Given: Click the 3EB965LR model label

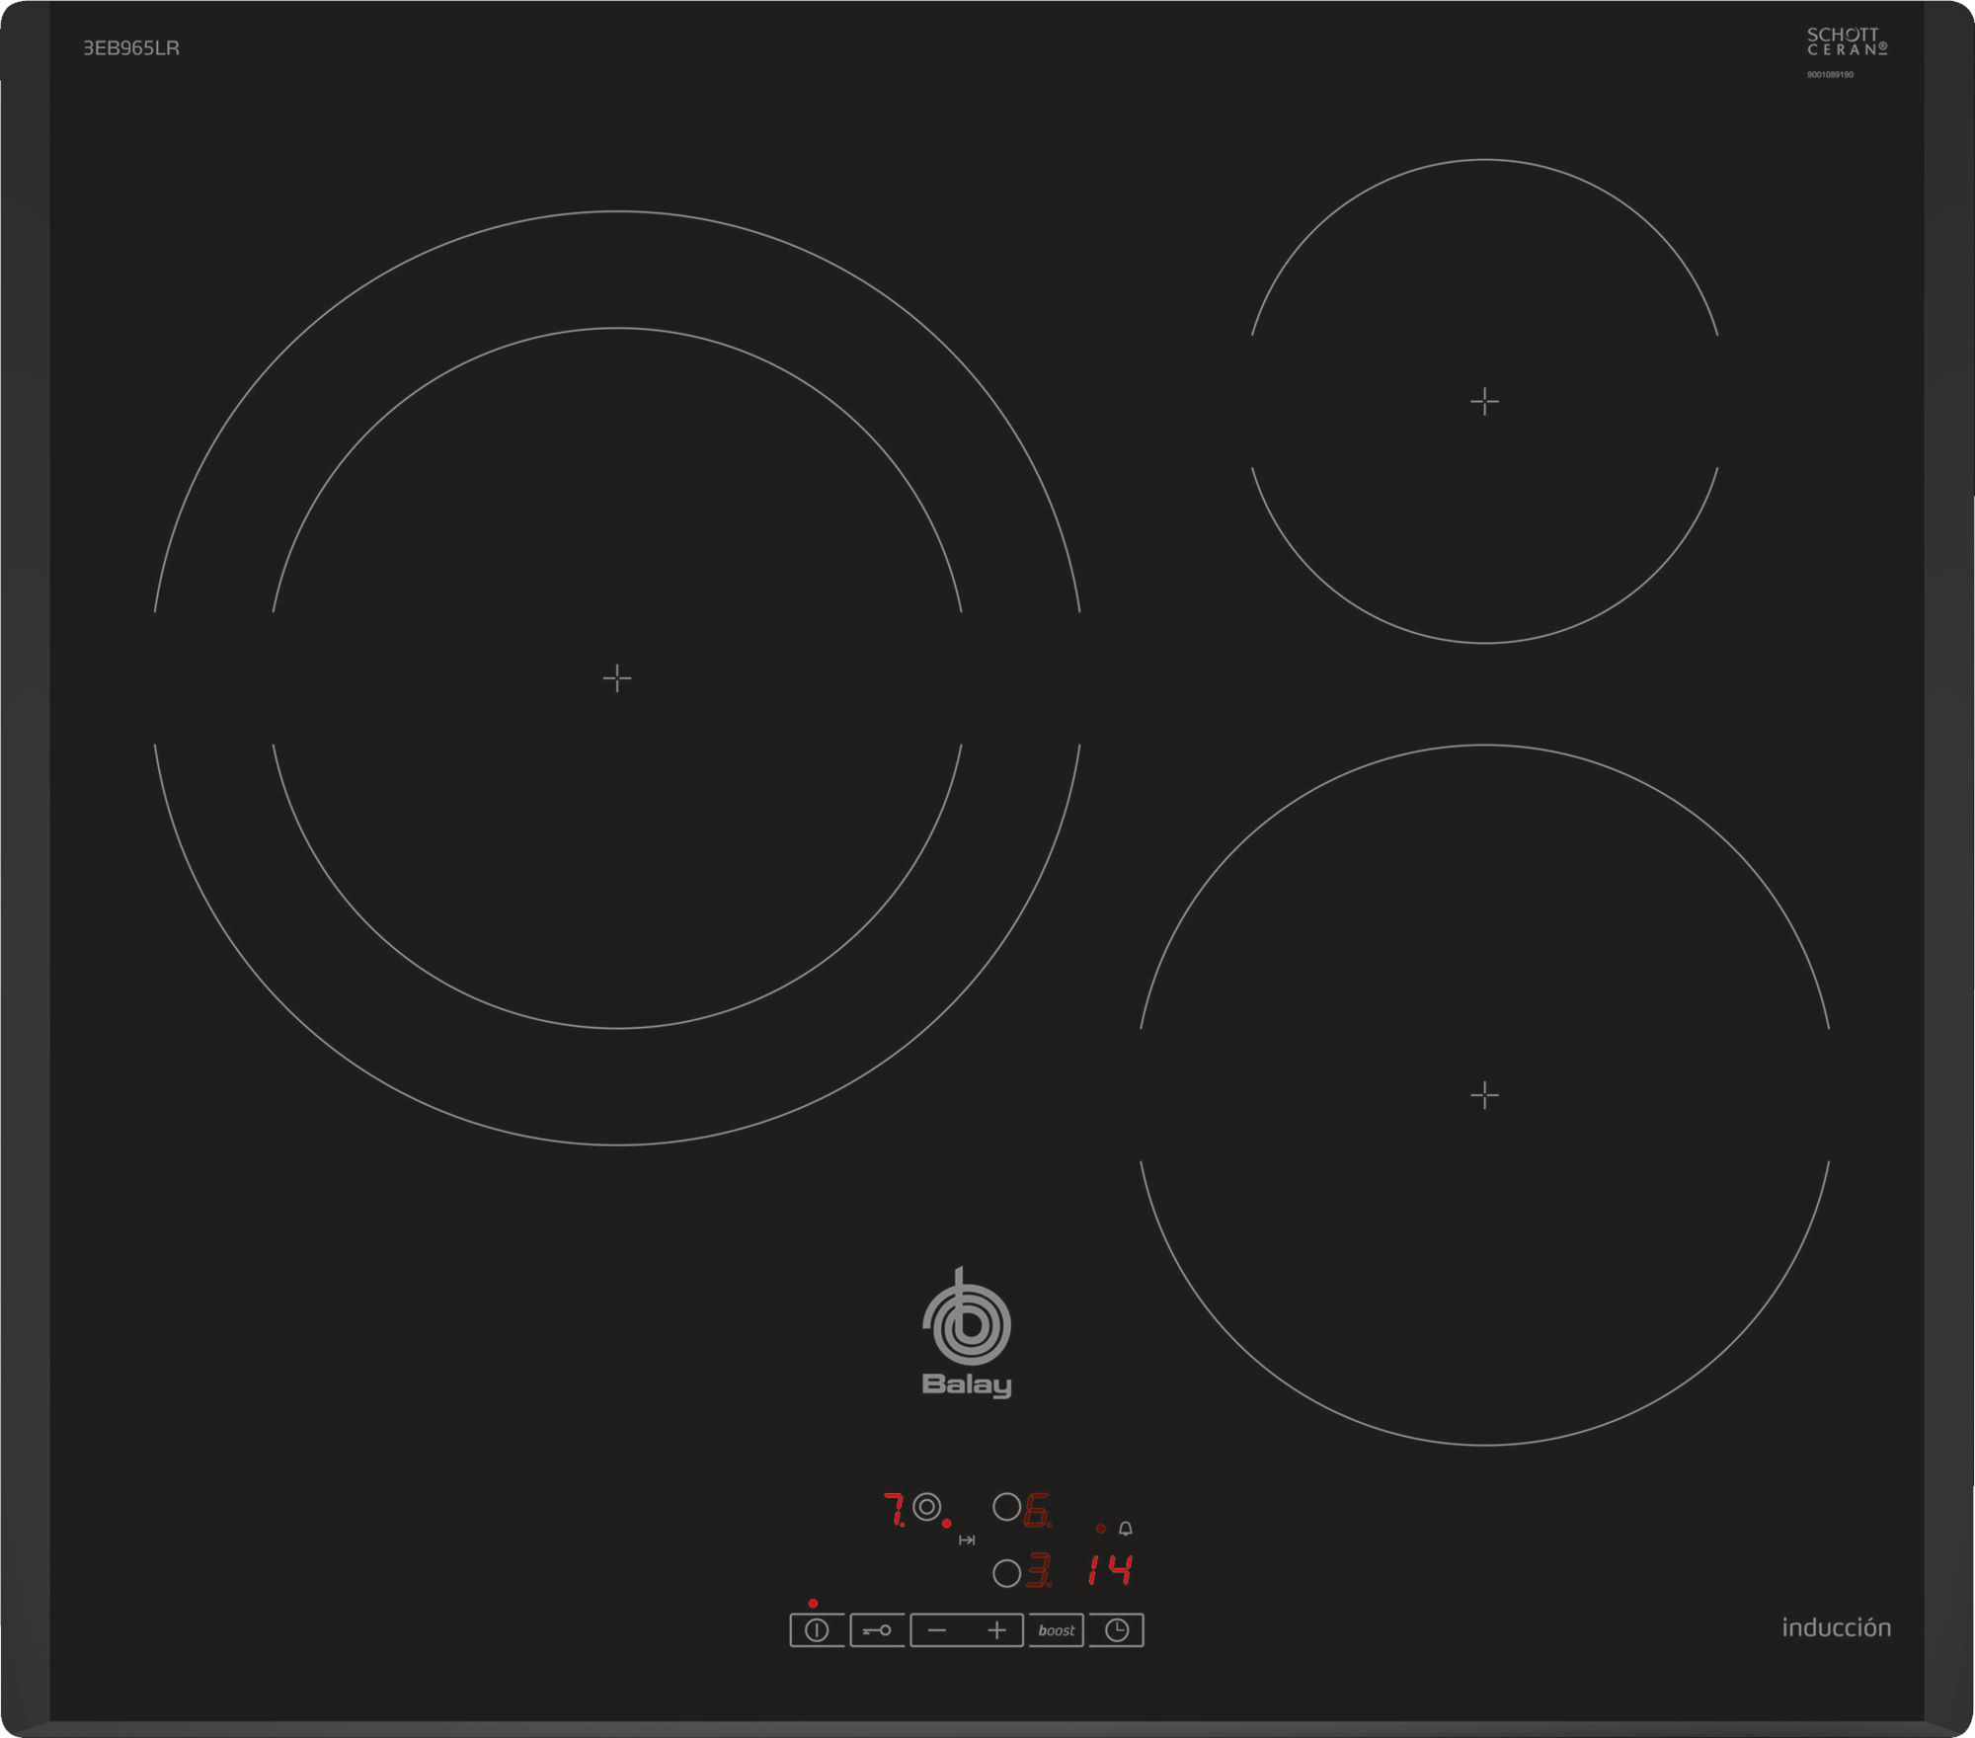Looking at the screenshot, I should coord(131,48).
